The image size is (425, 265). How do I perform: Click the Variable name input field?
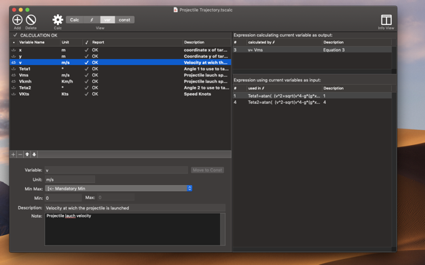[116, 170]
